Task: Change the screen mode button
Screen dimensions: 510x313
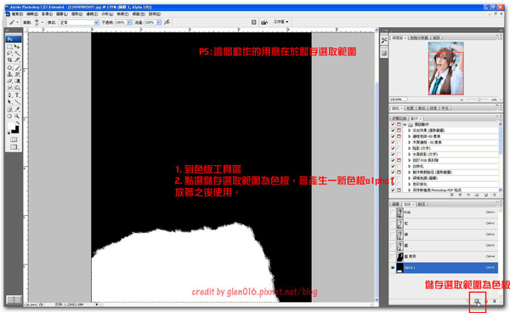Action: click(14, 147)
